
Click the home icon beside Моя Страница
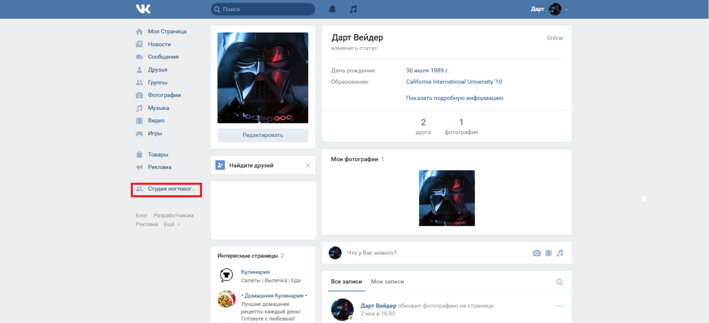139,31
